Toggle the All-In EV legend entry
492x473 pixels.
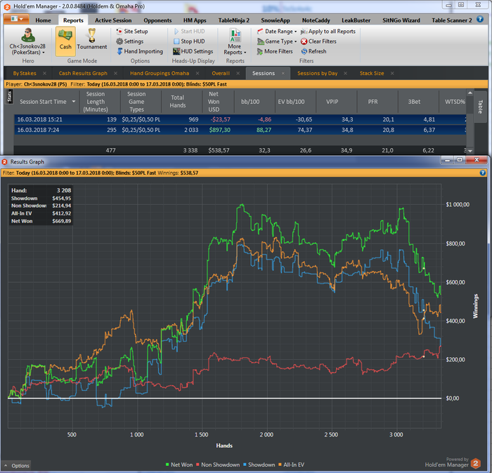tap(292, 465)
